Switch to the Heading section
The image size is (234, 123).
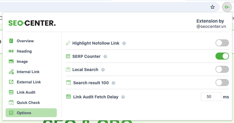click(x=24, y=51)
